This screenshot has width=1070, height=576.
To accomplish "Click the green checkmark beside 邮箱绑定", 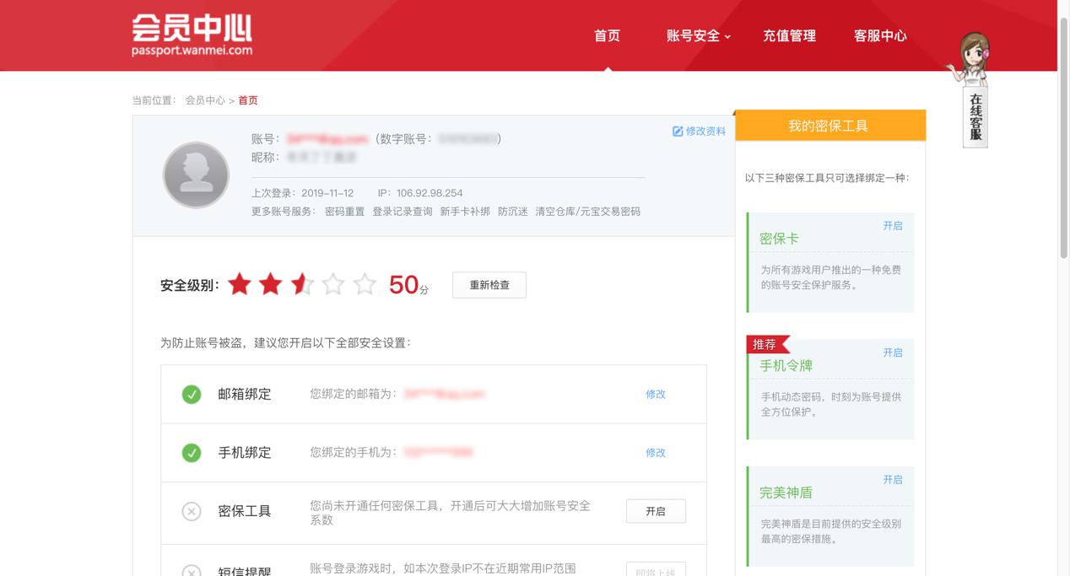I will [x=192, y=394].
